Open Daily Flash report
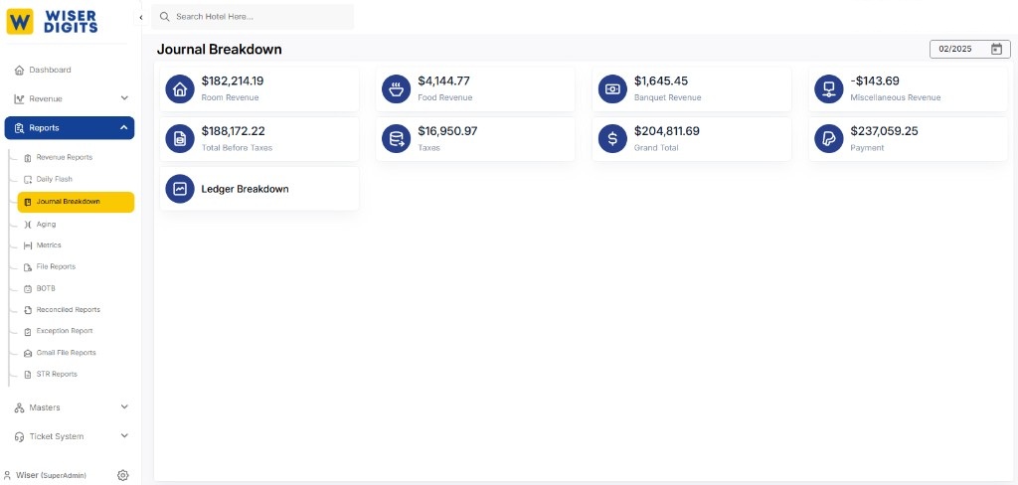This screenshot has height=485, width=1018. tap(55, 179)
